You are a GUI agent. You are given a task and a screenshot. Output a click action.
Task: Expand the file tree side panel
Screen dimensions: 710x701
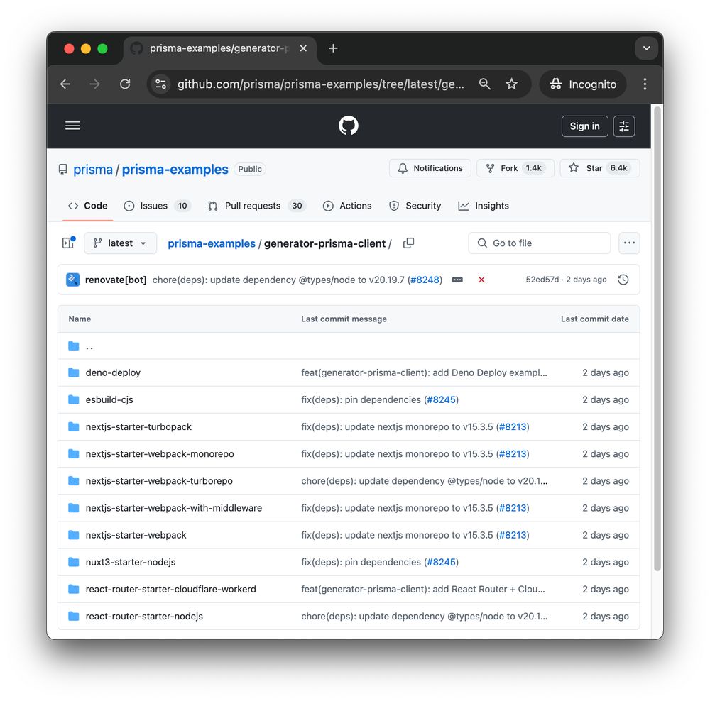68,243
